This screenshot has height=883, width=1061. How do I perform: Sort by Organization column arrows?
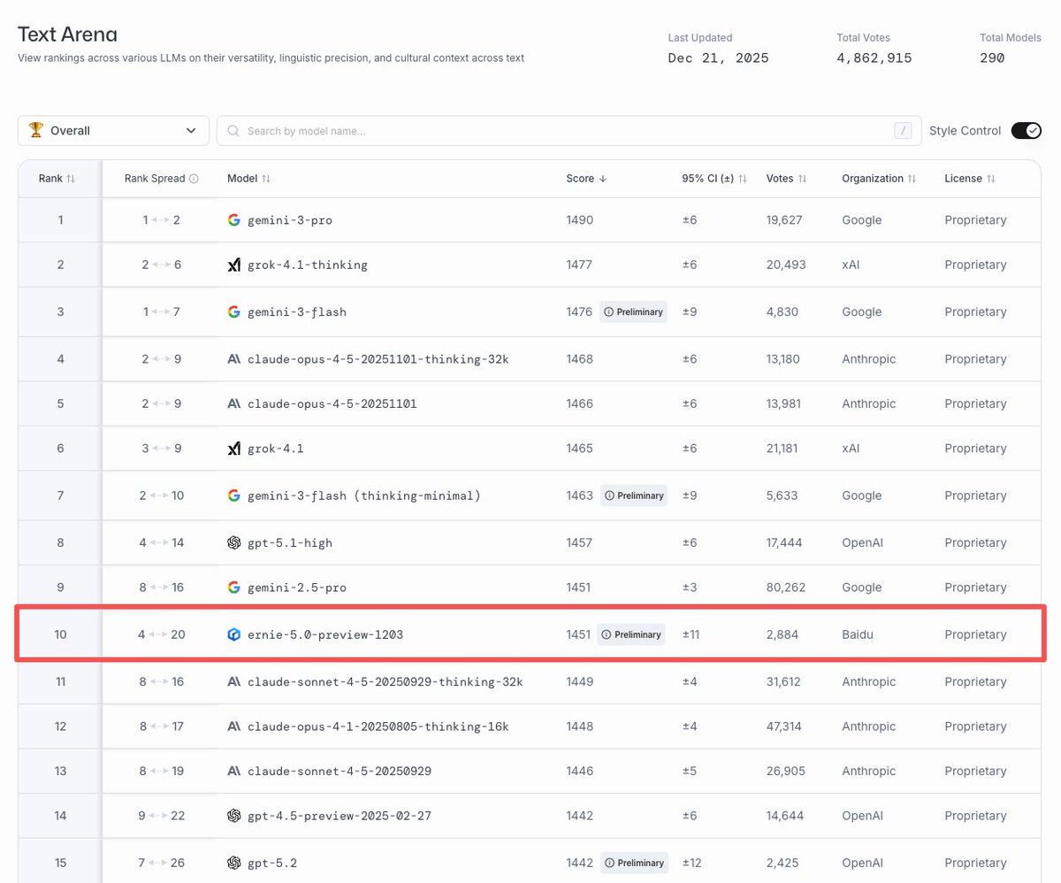tap(912, 179)
